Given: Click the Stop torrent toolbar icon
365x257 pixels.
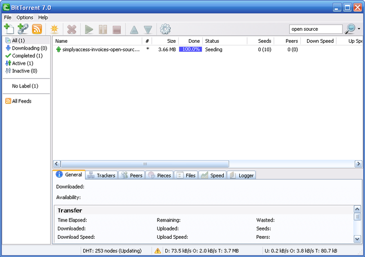Looking at the screenshot, I should 117,29.
